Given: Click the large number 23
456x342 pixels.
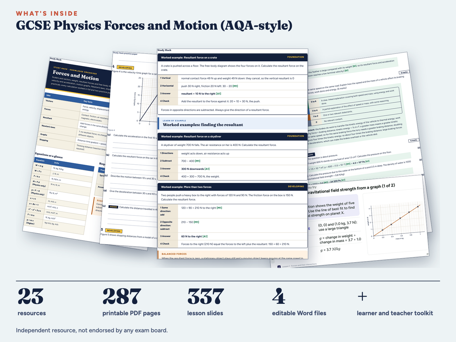Looking at the screenshot, I should tap(31, 297).
